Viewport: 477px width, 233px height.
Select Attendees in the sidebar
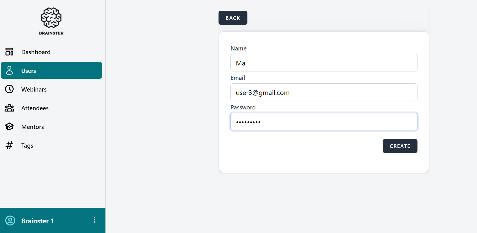(35, 108)
